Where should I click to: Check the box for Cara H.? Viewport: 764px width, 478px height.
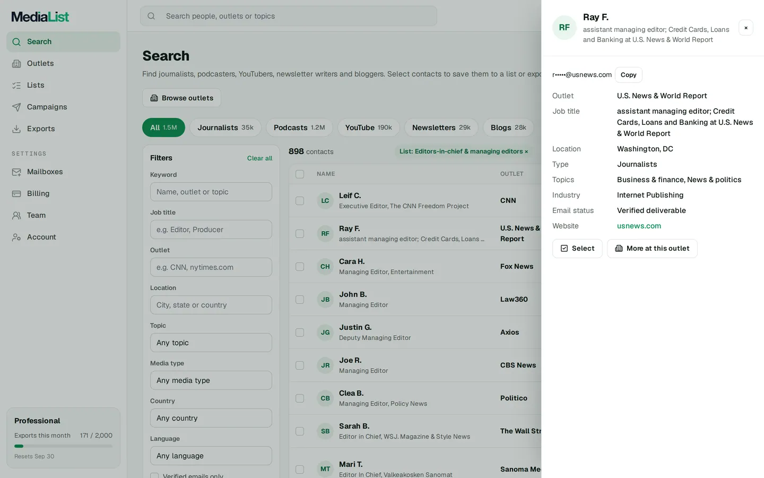(300, 267)
